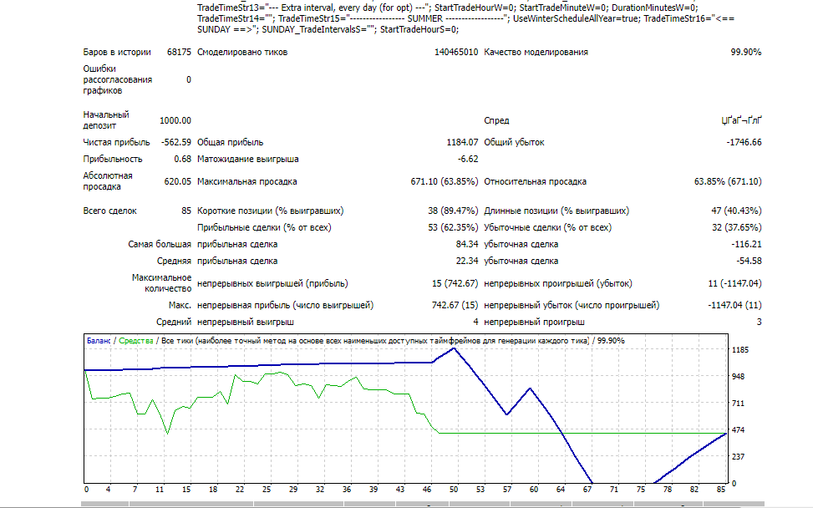The image size is (813, 508).
Task: Select the largest profit trade value 84.34
Action: pyautogui.click(x=467, y=244)
